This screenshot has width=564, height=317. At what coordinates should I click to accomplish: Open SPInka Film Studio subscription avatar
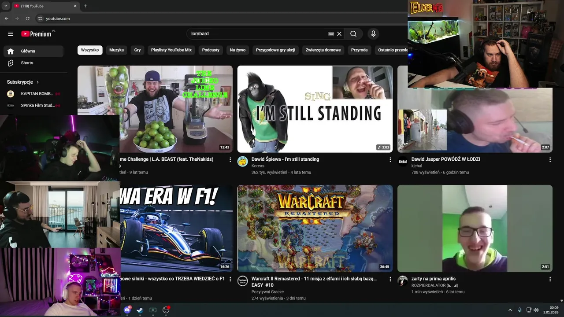pyautogui.click(x=11, y=106)
